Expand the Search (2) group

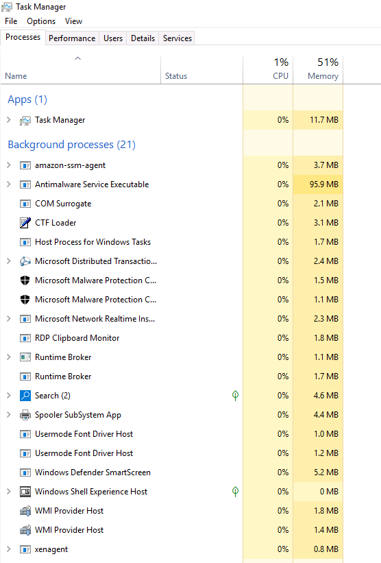pos(9,395)
